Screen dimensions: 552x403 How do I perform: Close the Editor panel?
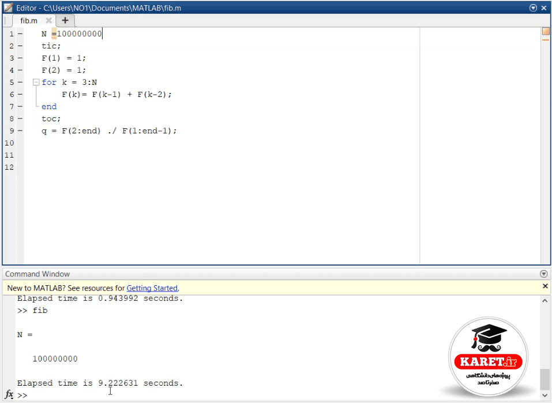tap(544, 8)
